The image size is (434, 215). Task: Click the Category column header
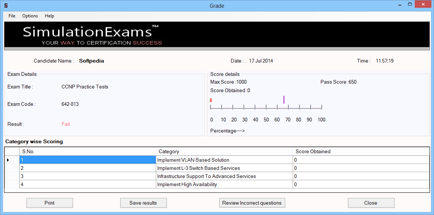224,151
